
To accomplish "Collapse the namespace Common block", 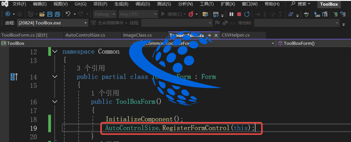I will pos(55,52).
